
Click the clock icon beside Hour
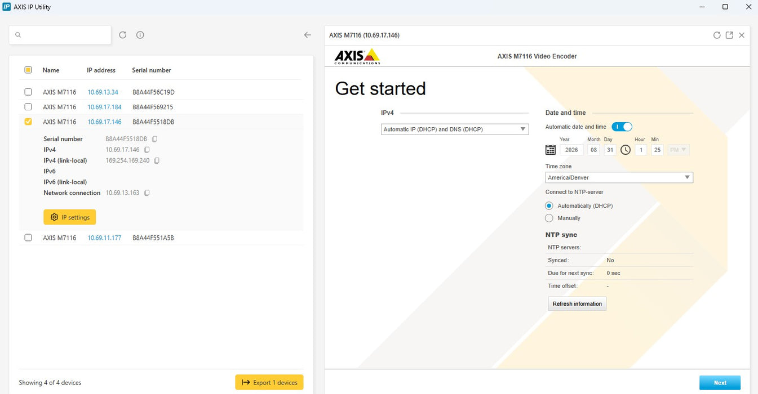tap(626, 150)
